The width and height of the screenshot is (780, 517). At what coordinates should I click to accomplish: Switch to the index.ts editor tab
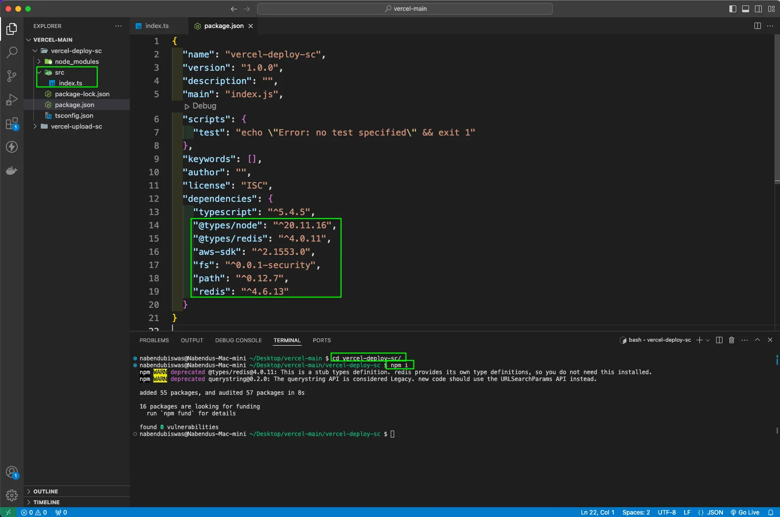[158, 26]
